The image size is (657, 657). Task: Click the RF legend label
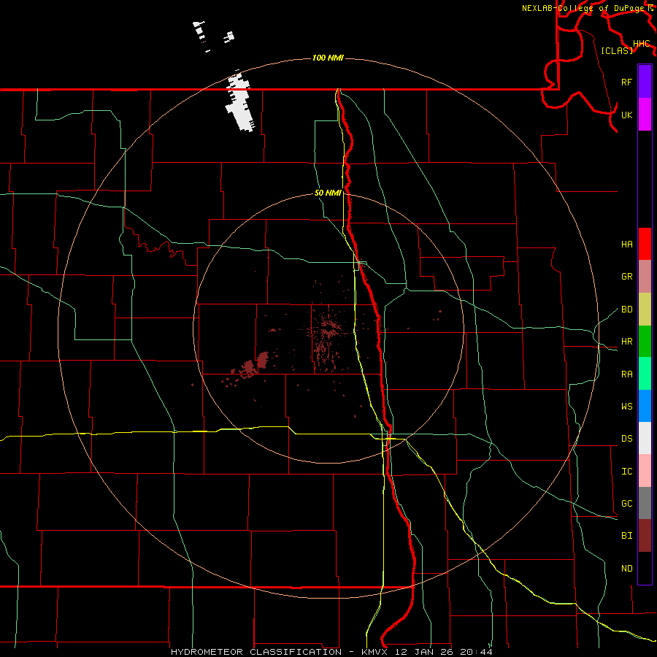(x=626, y=82)
